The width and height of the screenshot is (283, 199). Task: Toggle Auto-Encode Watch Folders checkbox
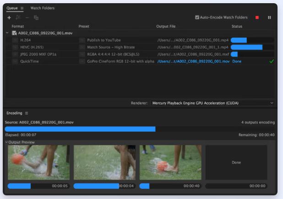(197, 17)
